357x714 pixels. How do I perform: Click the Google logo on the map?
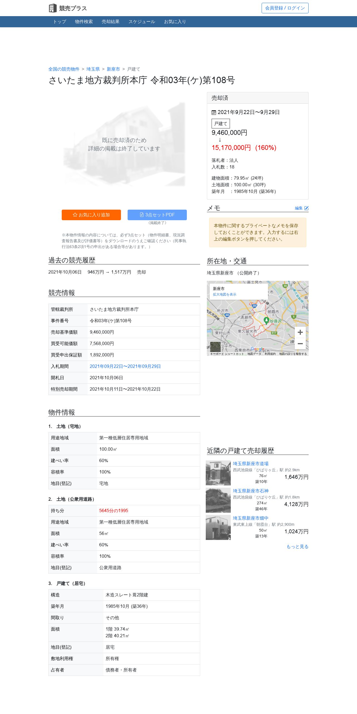tap(258, 349)
